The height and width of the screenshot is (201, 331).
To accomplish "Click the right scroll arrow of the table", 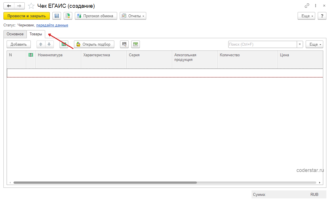I will [319, 183].
